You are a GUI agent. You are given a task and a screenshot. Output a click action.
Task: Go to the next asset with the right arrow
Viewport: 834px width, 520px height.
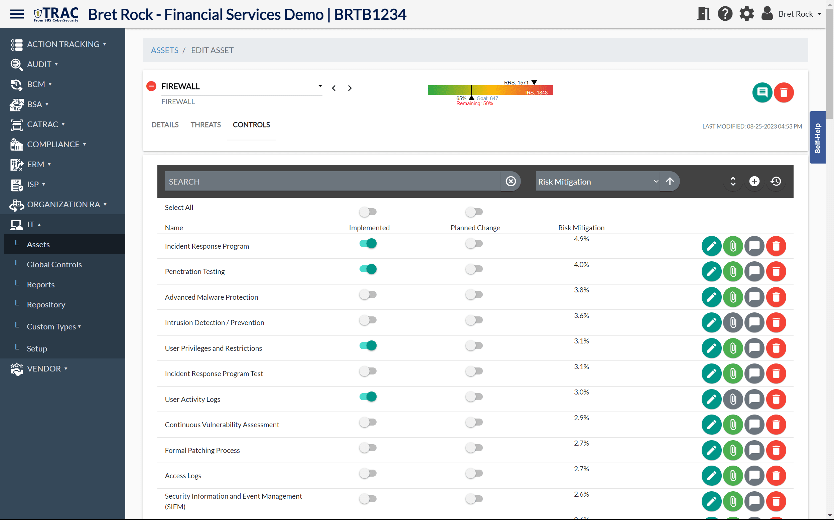click(350, 88)
